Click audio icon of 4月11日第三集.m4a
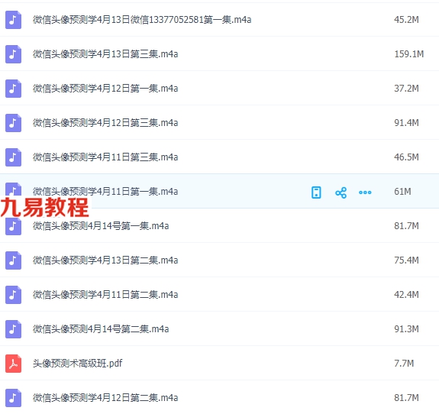This screenshot has height=414, width=439. [x=13, y=157]
